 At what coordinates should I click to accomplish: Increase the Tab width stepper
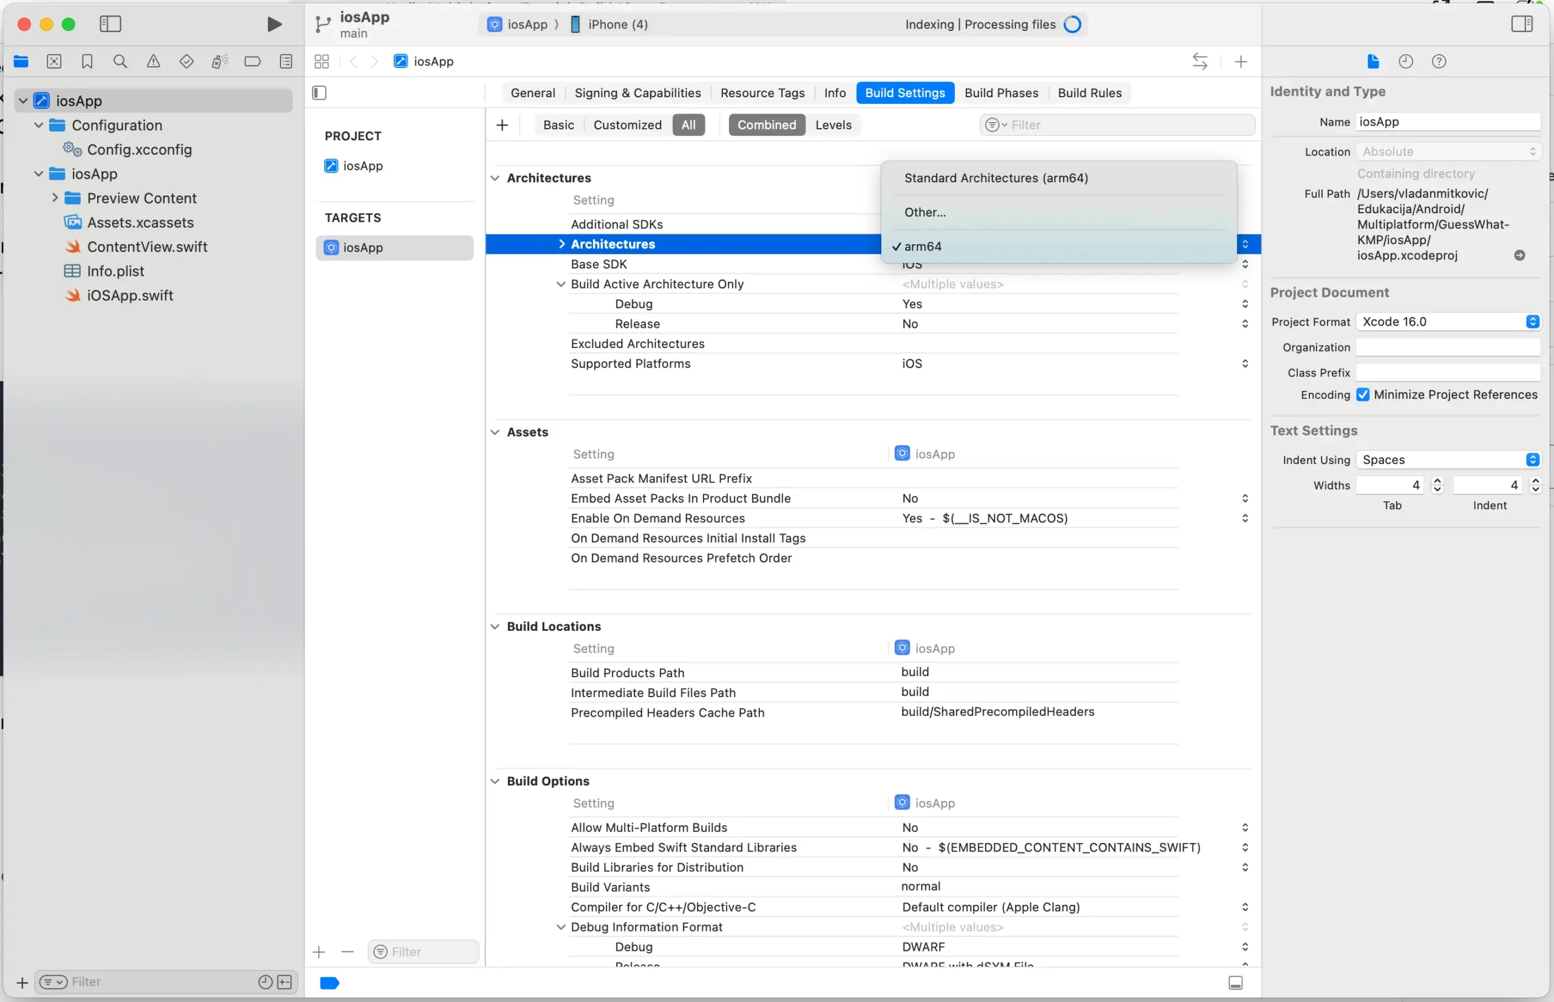1437,481
